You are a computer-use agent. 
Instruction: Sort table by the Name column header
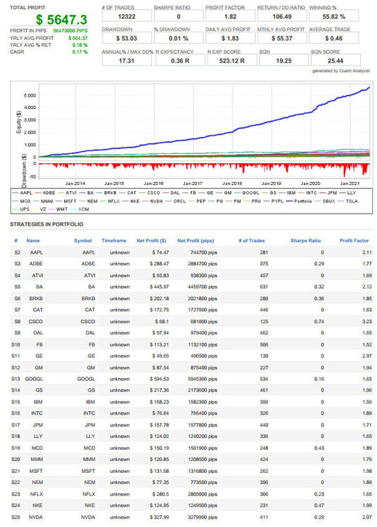point(32,240)
